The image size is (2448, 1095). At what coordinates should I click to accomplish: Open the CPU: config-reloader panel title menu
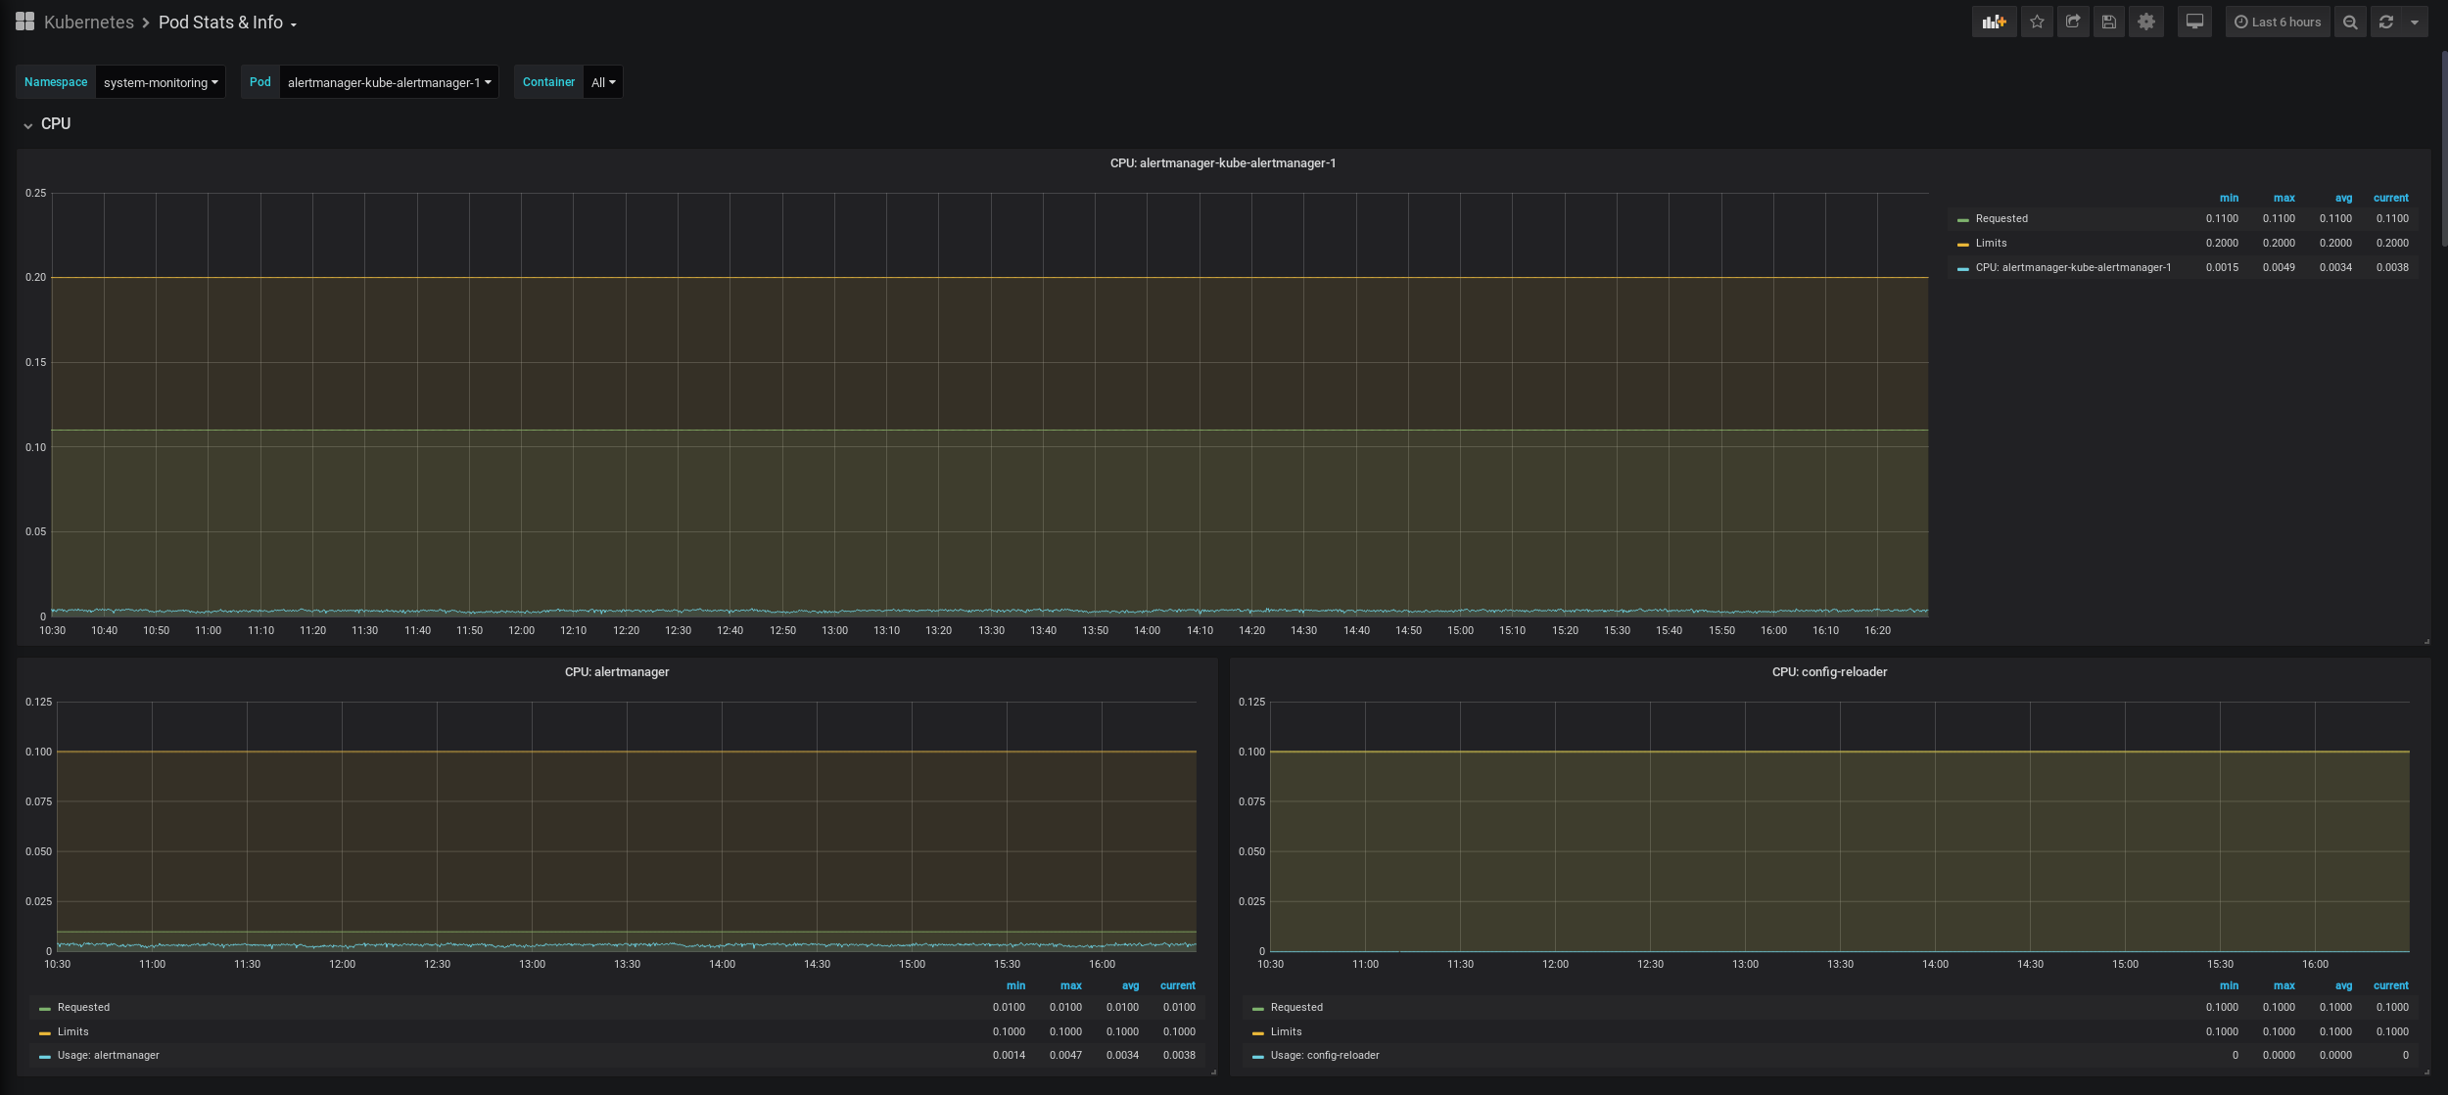coord(1828,672)
